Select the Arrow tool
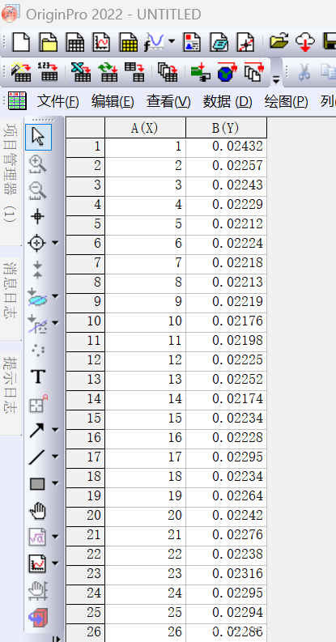The image size is (336, 642). pos(37,431)
